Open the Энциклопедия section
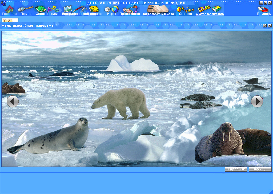Image resolution: width=273 pixels, height=194 pixels. click(47, 10)
